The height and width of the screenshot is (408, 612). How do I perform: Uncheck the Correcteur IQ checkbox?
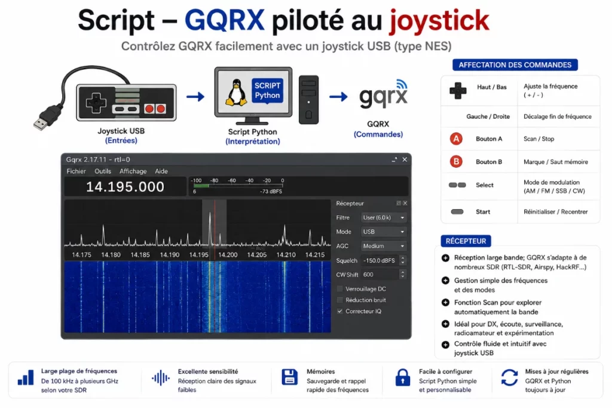point(340,311)
